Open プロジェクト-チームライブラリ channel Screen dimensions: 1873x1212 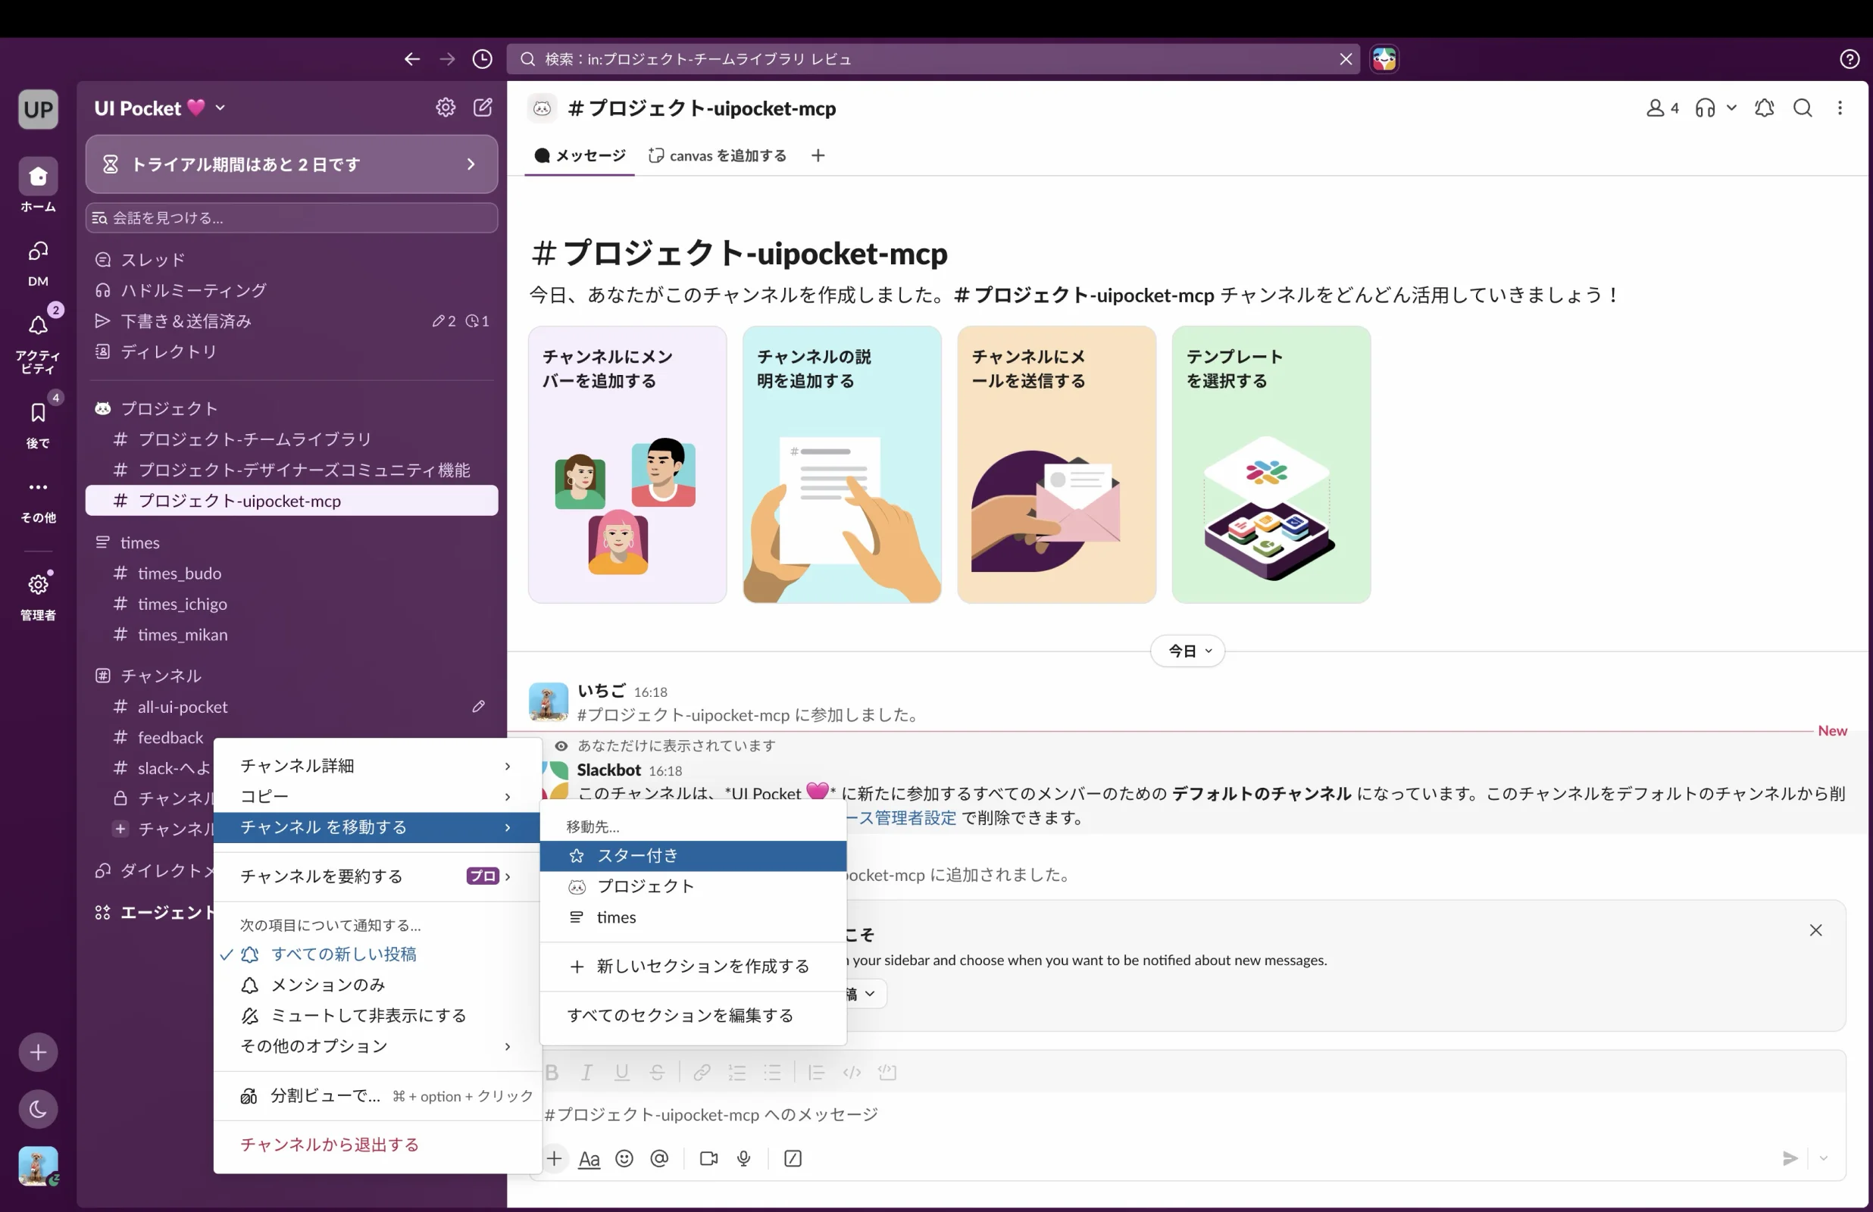(x=291, y=439)
